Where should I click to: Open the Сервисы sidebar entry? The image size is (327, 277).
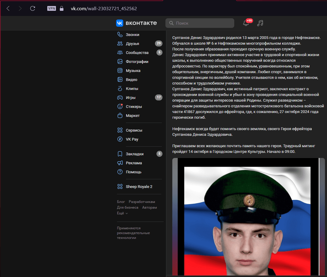pyautogui.click(x=134, y=130)
